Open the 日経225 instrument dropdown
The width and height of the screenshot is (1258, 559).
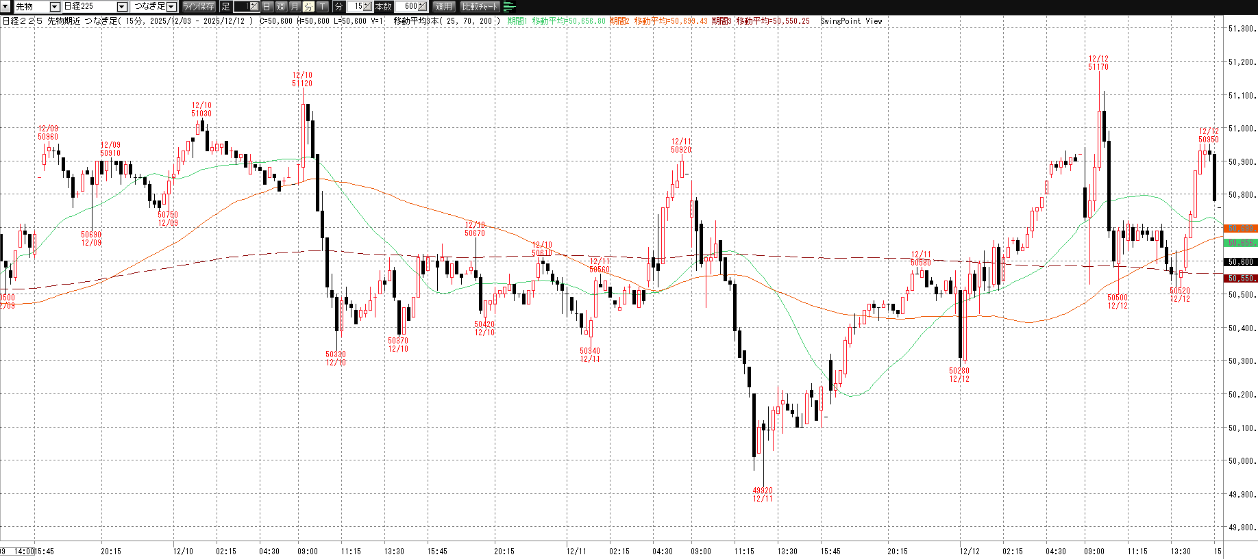[122, 7]
